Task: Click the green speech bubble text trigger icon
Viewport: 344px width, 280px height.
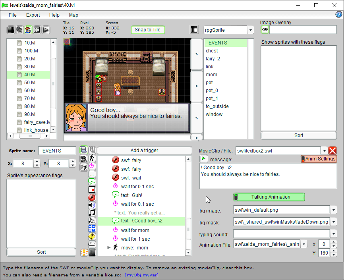Action: click(92, 182)
